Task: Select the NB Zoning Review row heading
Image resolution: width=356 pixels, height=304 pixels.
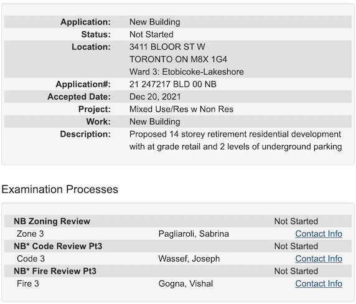Action: [52, 221]
